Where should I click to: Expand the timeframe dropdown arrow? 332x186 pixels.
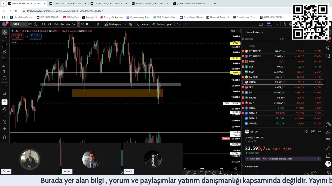coord(91,24)
